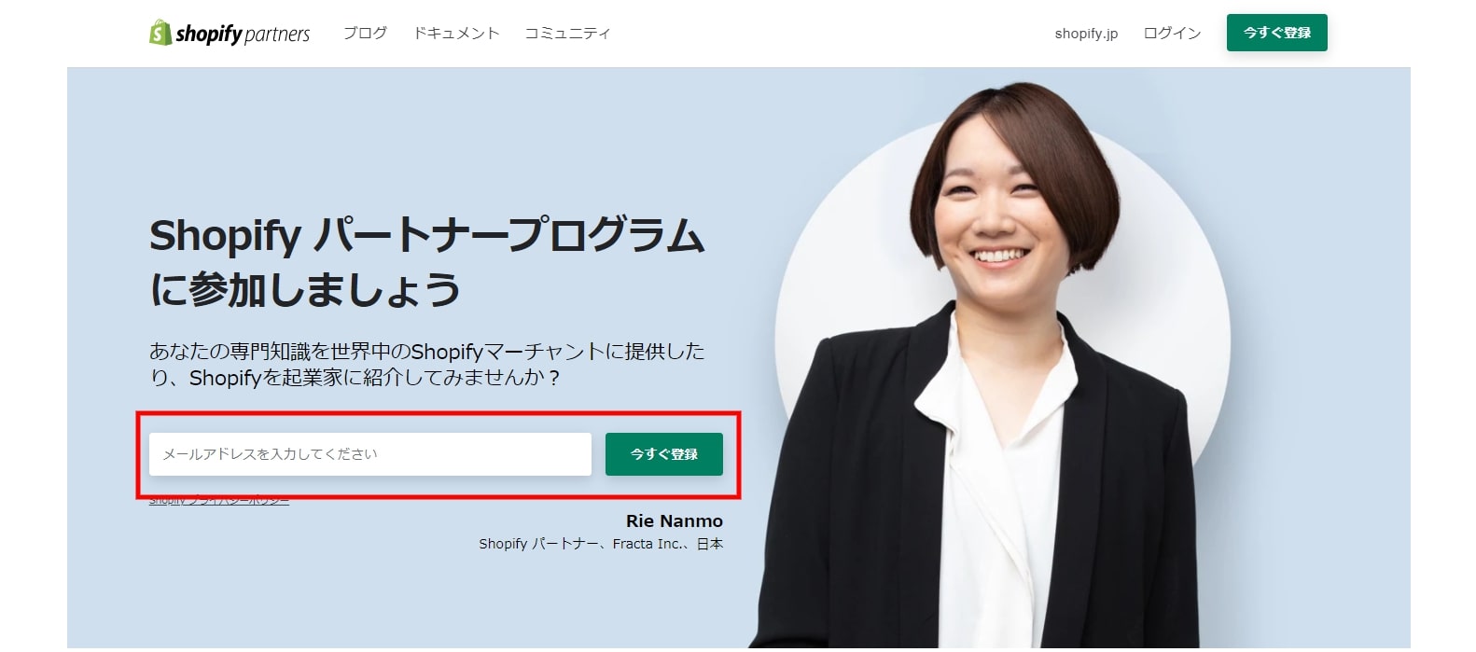
Task: Open the ブログ menu item
Action: [365, 33]
